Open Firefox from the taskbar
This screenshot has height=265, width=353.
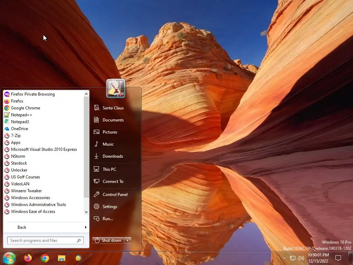(x=28, y=258)
